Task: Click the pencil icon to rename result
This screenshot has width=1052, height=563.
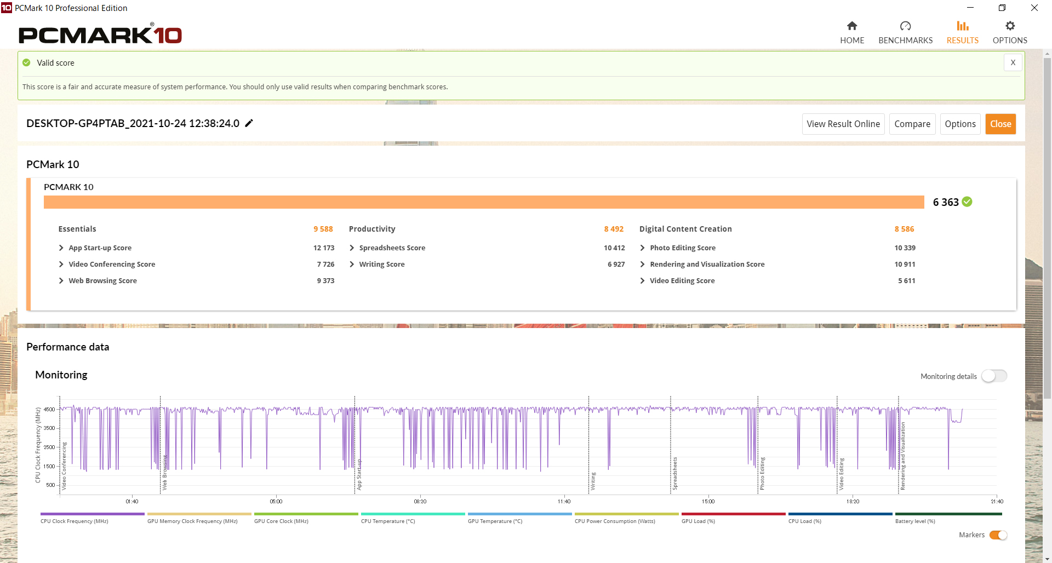Action: 249,123
